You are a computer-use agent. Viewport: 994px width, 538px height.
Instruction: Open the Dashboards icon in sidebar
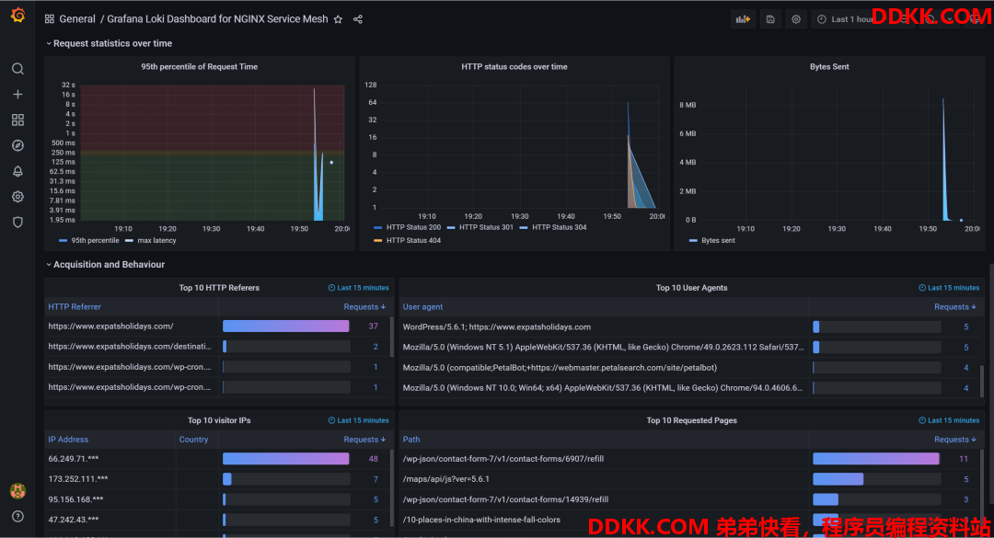(x=17, y=120)
